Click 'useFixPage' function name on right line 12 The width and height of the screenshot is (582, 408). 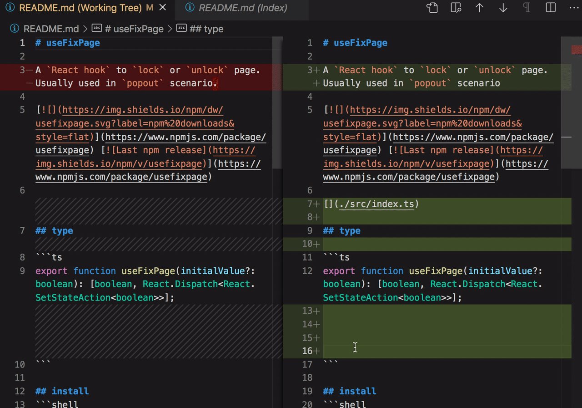coord(436,271)
